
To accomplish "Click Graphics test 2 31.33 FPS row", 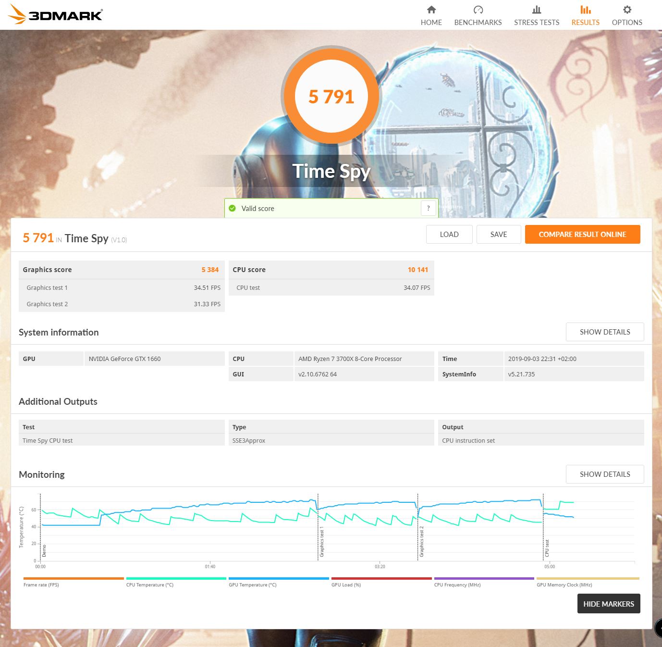I will 122,304.
